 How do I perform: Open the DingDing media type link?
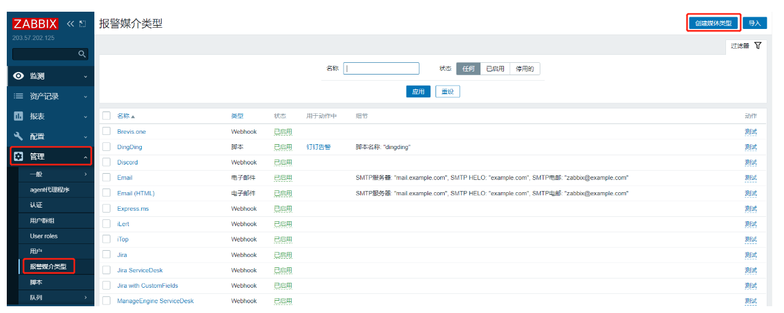pos(130,147)
